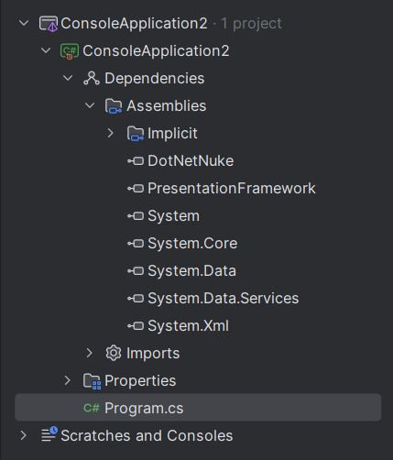
Task: Collapse the ConsoleApplication2 solution node
Action: (24, 23)
